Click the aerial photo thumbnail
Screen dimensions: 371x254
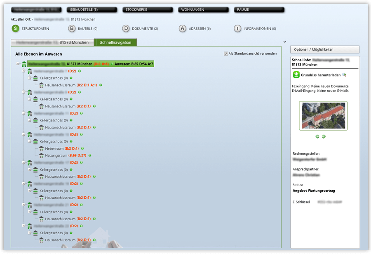[324, 116]
